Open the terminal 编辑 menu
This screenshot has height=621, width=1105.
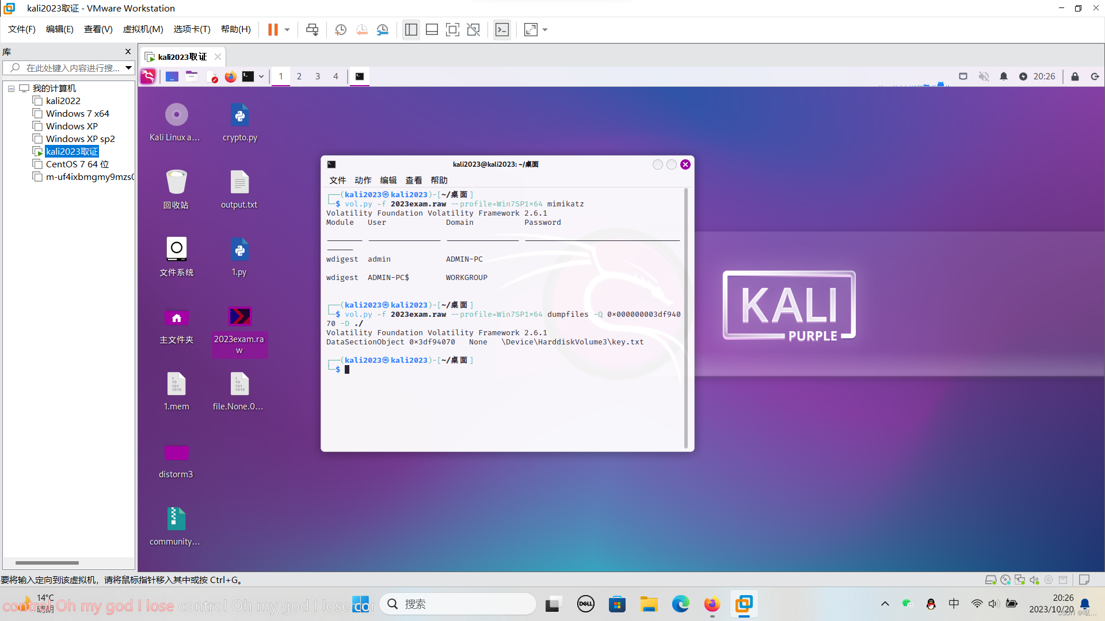388,180
